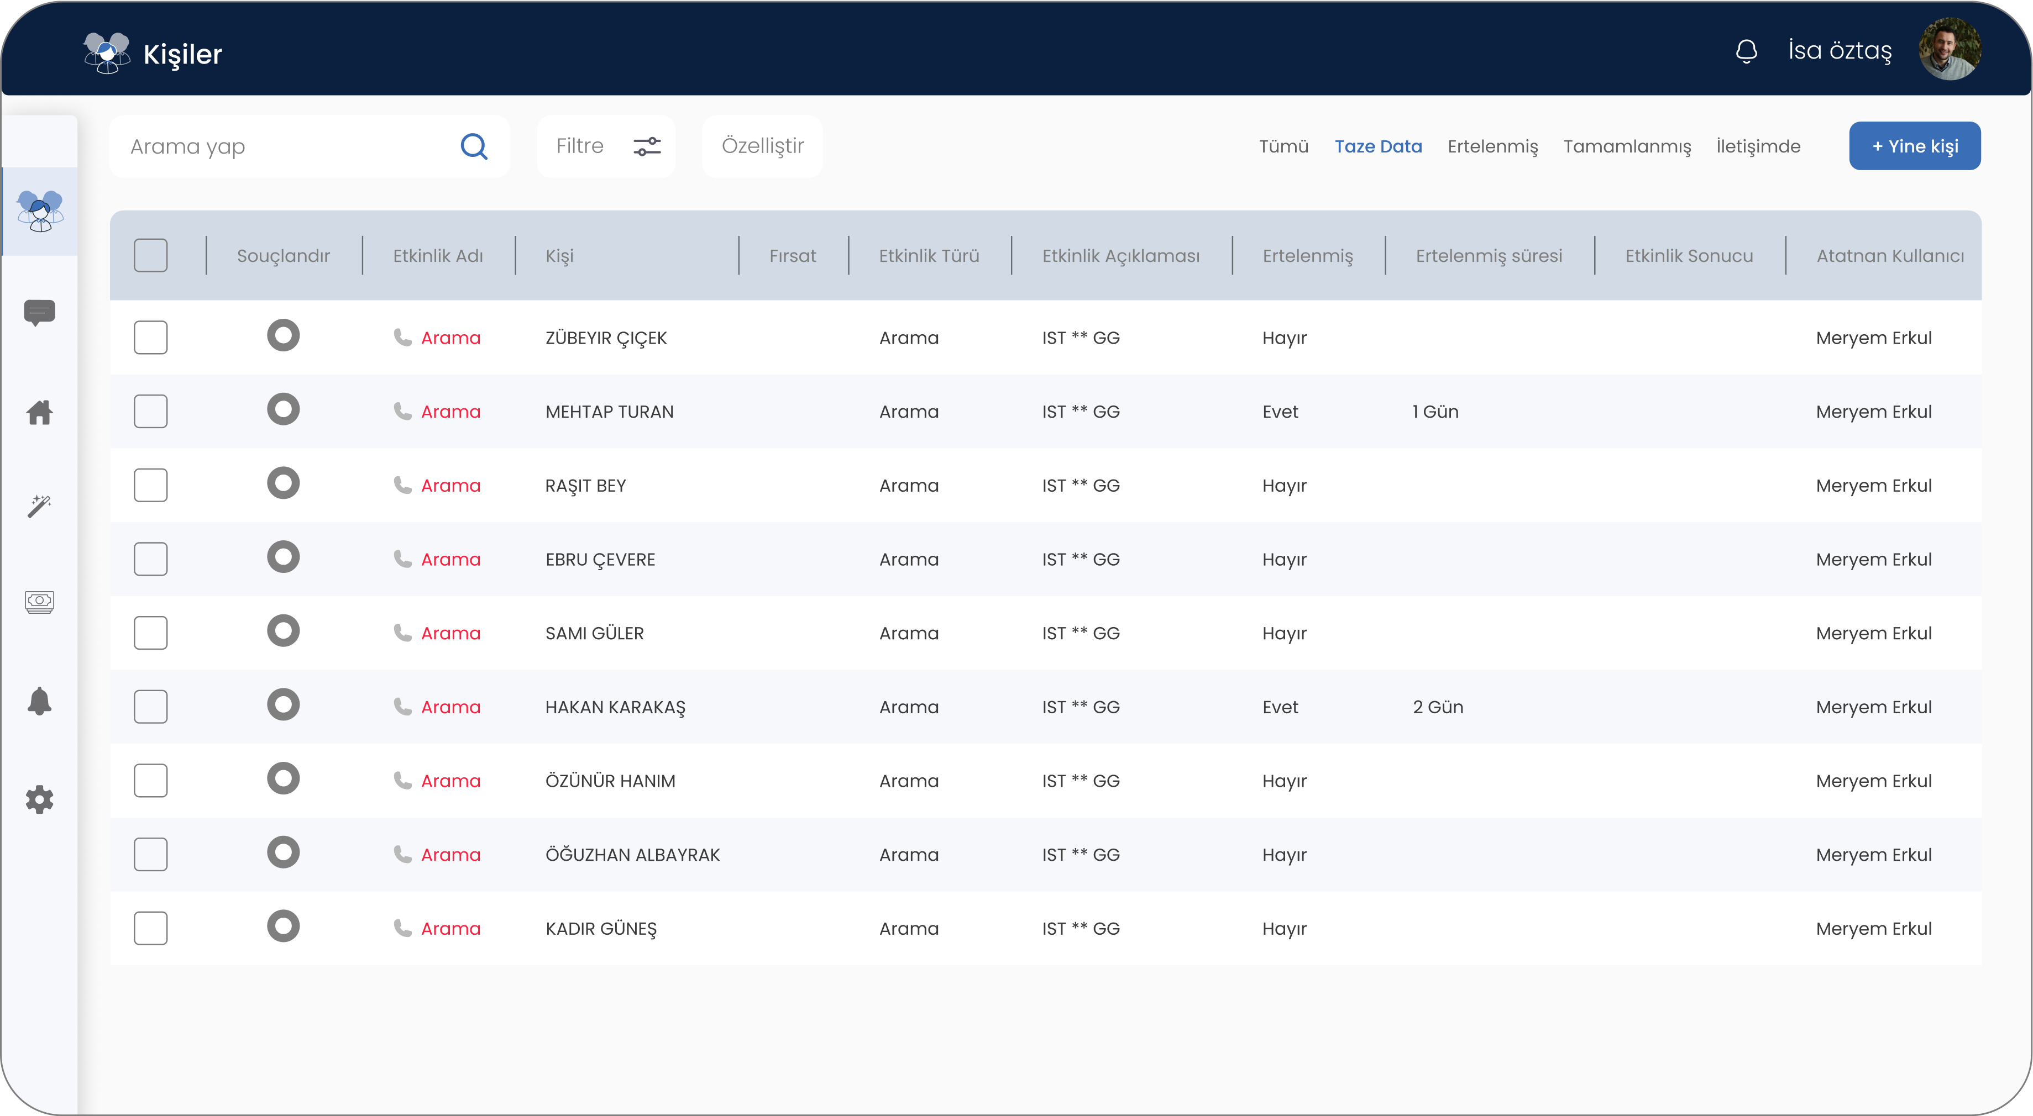Check the box for RAŞIT BEY
Image resolution: width=2033 pixels, height=1116 pixels.
pos(151,485)
